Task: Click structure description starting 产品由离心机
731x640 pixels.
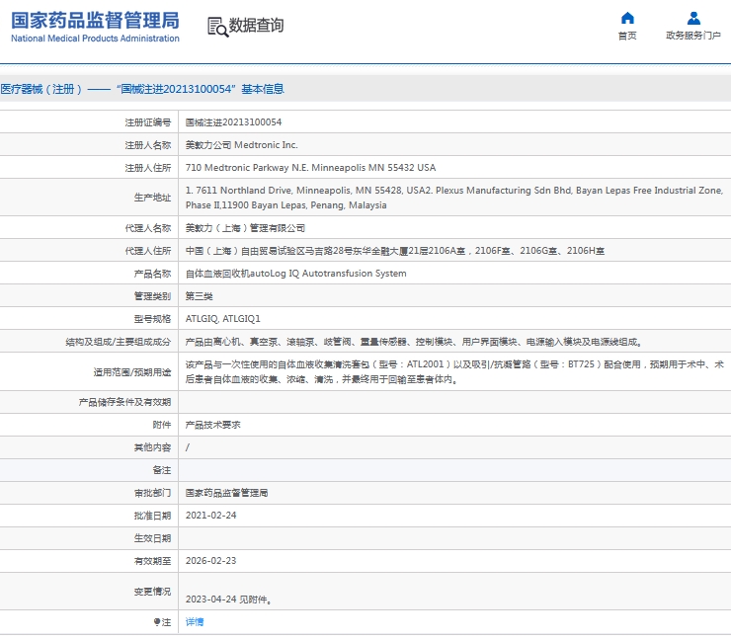Action: [414, 342]
